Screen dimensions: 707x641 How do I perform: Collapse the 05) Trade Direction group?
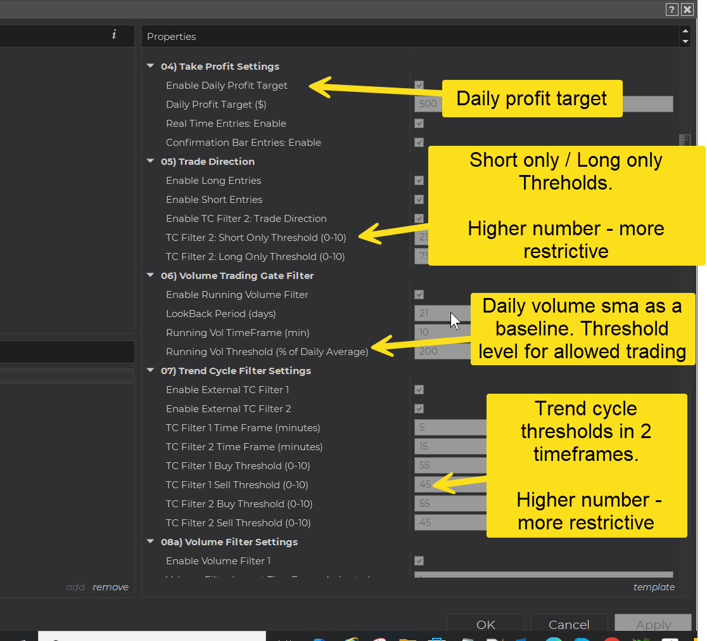point(151,162)
